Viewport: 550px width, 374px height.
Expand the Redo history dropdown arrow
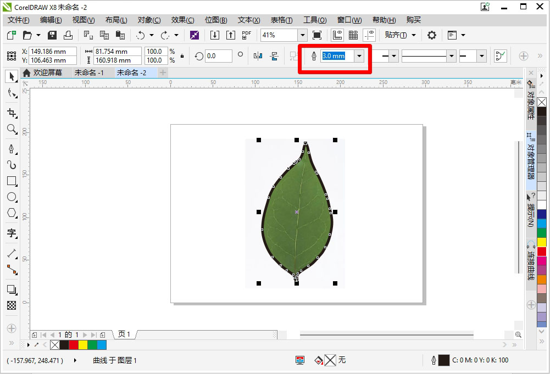click(x=176, y=35)
